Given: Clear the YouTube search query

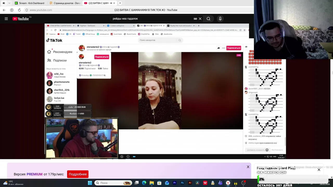Looking at the screenshot, I should coord(200,19).
